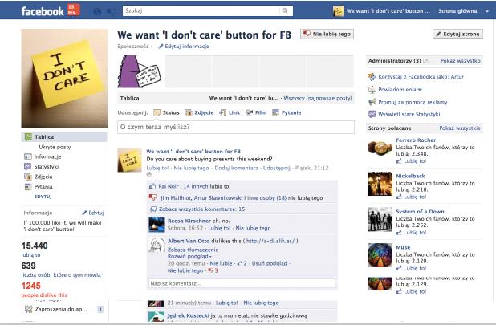Click 'Zobacz tłumaczenie'

click(x=193, y=250)
